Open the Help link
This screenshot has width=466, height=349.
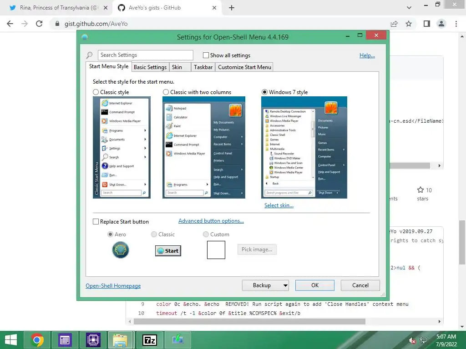coord(367,55)
